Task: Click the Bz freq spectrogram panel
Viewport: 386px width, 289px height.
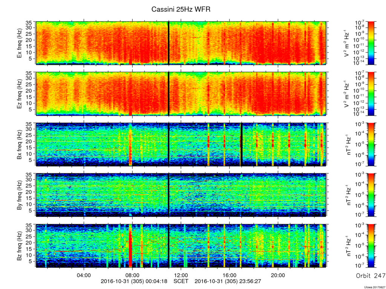Action: pyautogui.click(x=181, y=246)
